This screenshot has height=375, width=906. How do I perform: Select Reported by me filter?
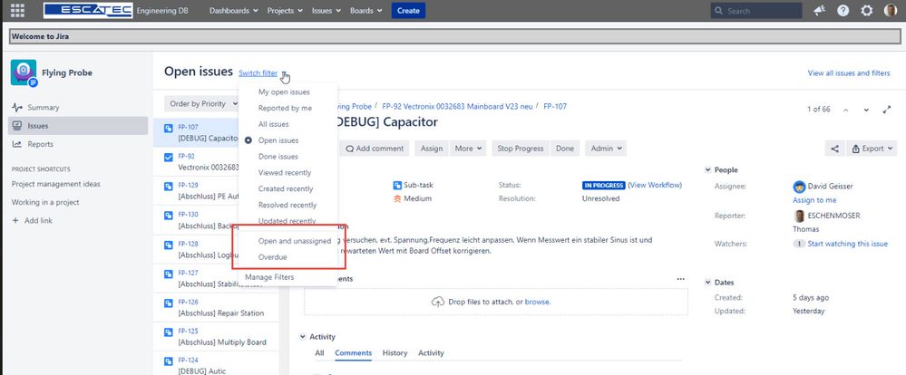tap(285, 108)
